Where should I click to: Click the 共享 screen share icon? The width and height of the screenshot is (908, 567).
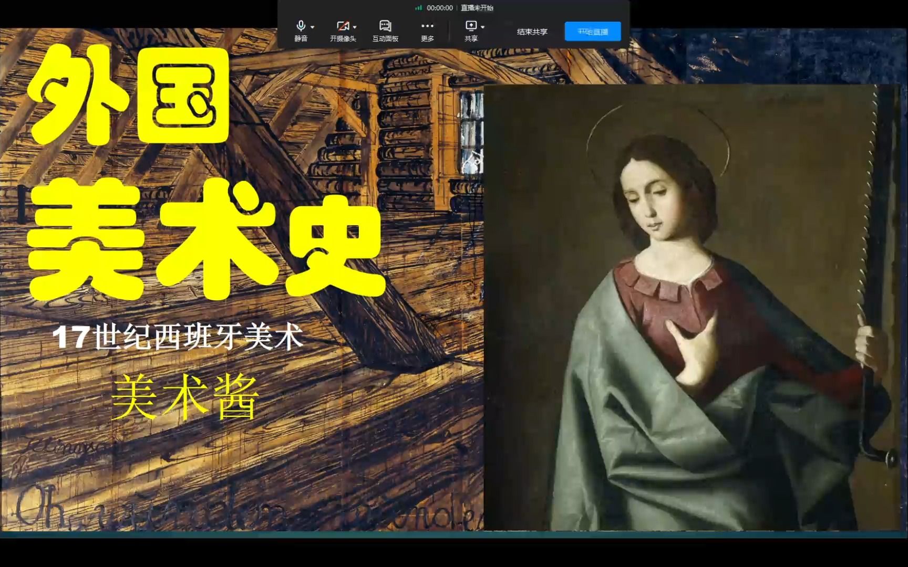coord(471,31)
